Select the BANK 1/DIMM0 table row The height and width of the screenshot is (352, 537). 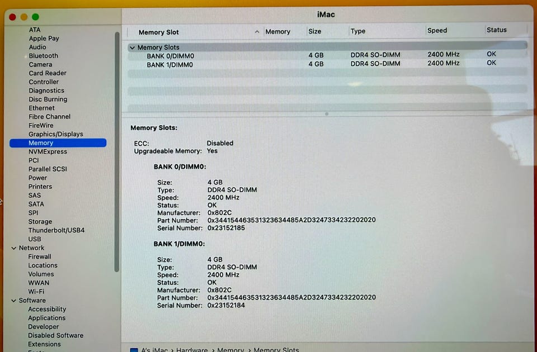(327, 64)
